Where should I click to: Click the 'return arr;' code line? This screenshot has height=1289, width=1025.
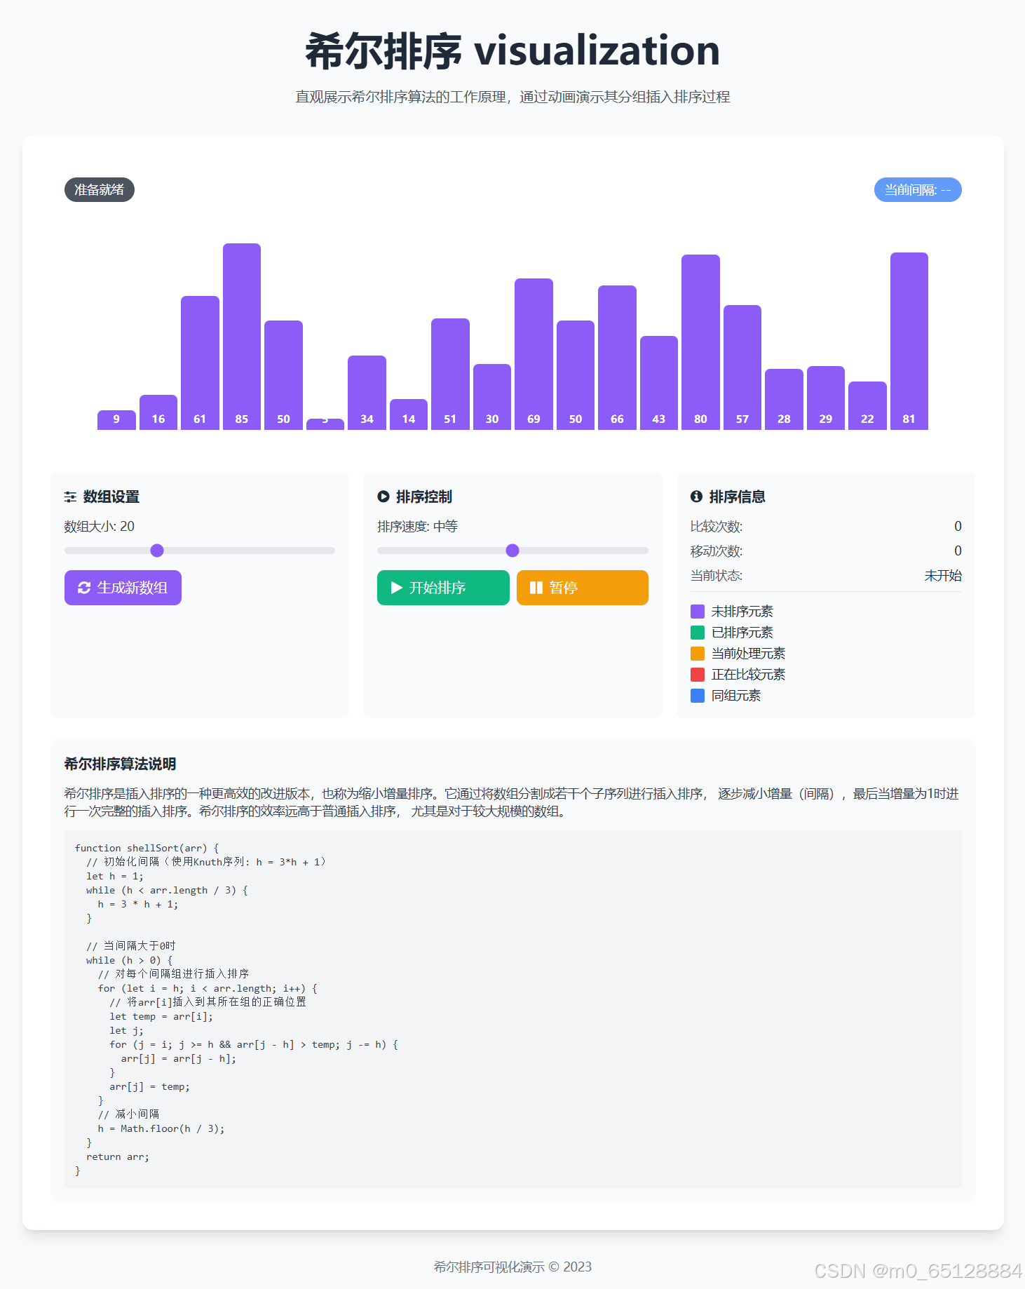pos(118,1156)
